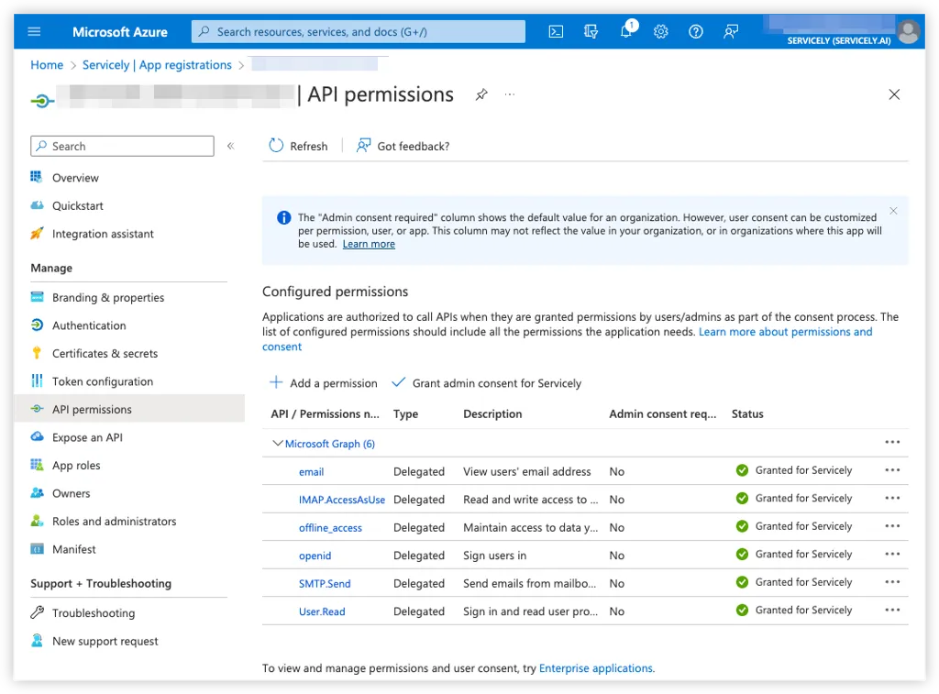Open ellipsis menu for User.Read row

tap(892, 611)
